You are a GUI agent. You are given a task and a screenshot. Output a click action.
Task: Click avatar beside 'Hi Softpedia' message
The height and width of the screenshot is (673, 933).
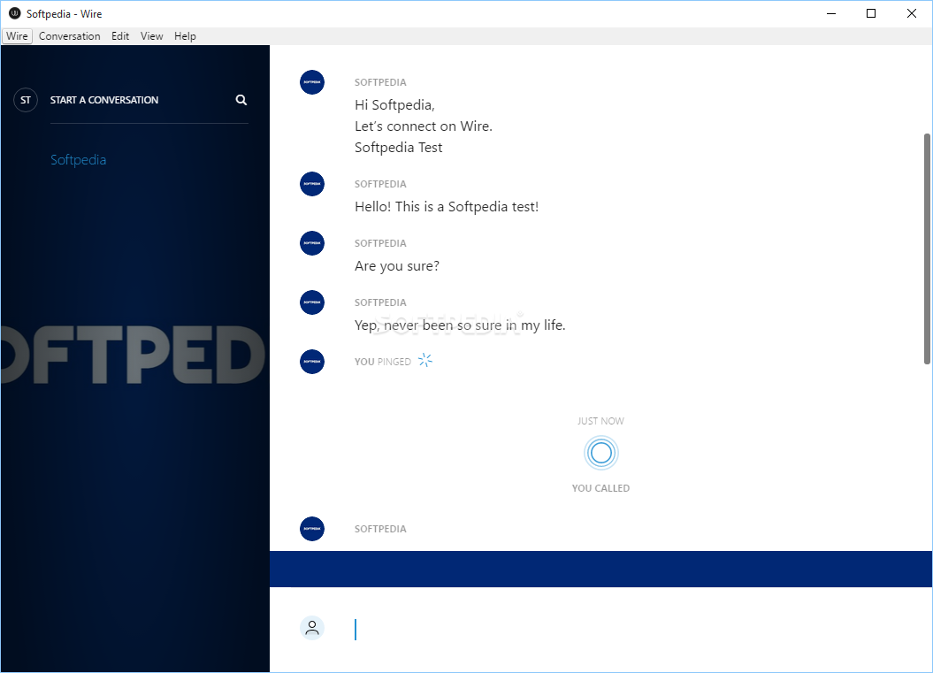[x=312, y=82]
